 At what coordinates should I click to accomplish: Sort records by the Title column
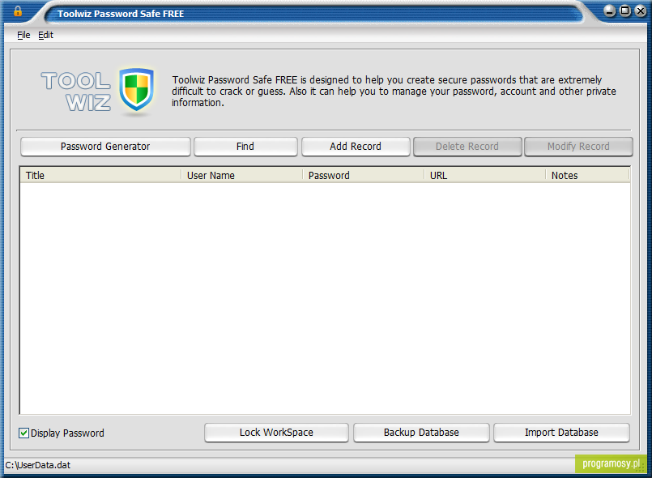click(x=100, y=176)
